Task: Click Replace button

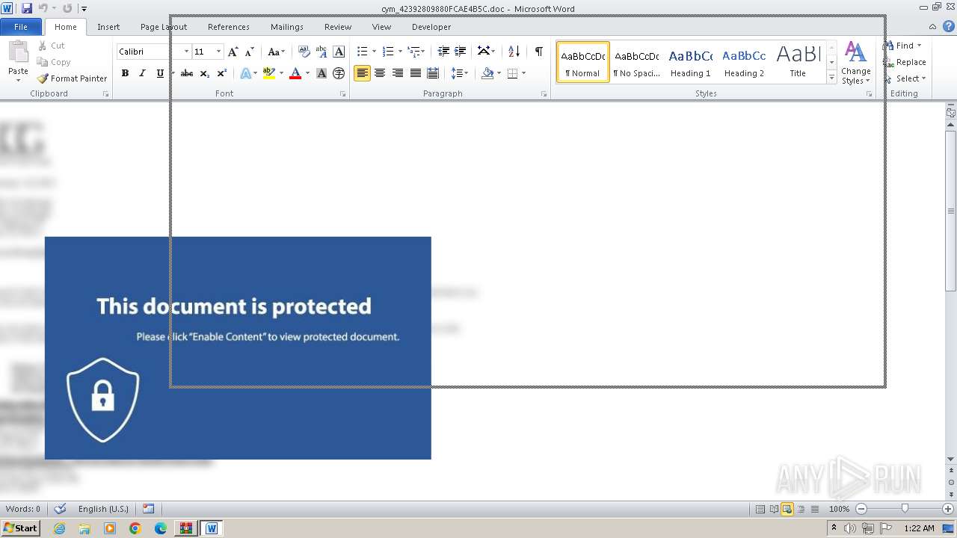Action: 905,62
